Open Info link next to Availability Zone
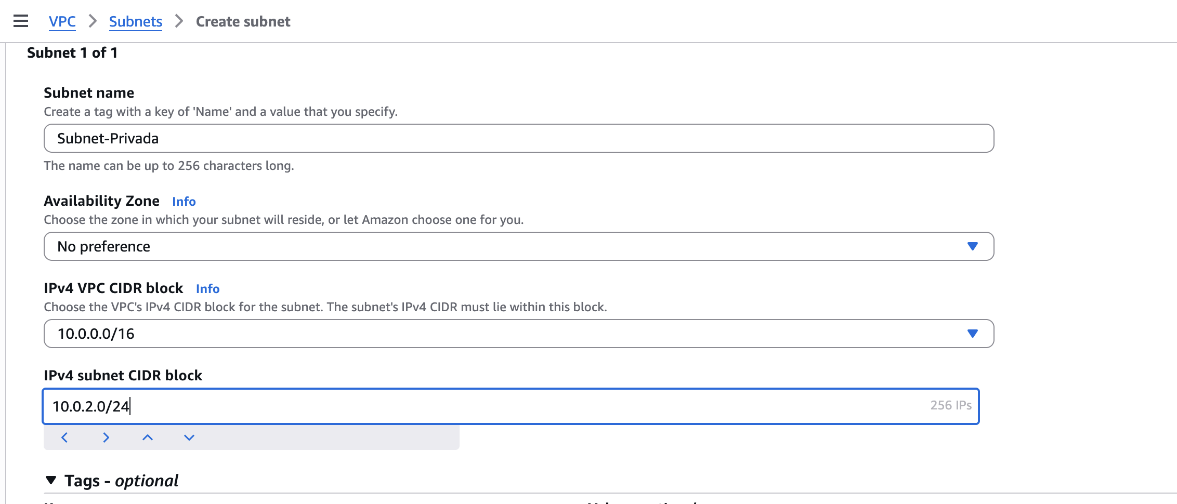The width and height of the screenshot is (1177, 504). point(184,202)
